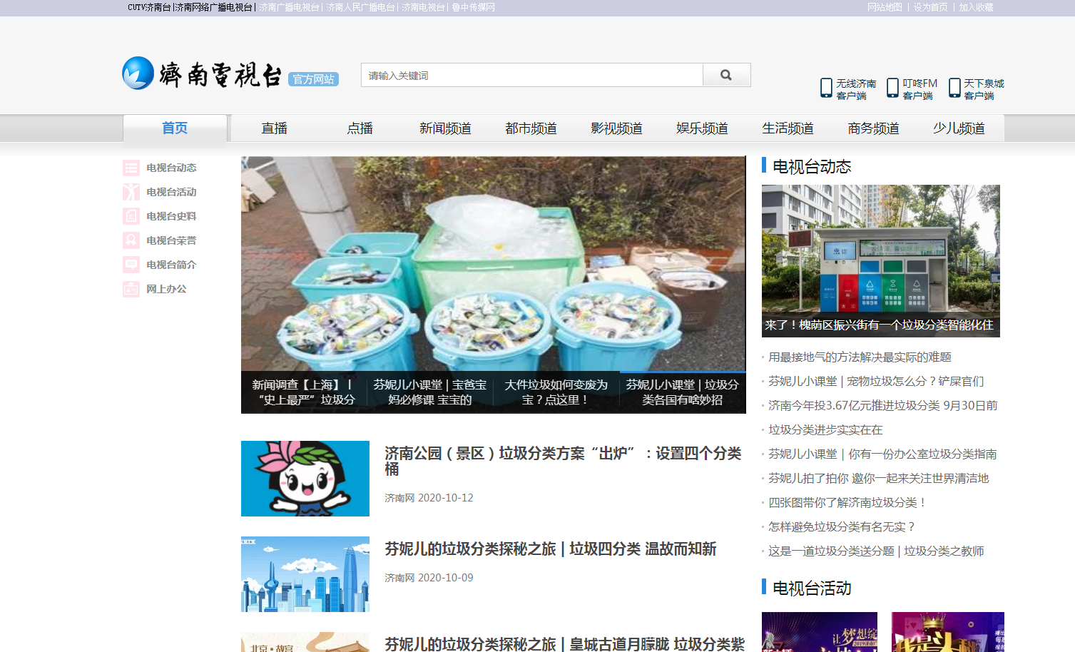Click the 叮咚FM client phone icon
This screenshot has width=1075, height=652.
point(892,88)
